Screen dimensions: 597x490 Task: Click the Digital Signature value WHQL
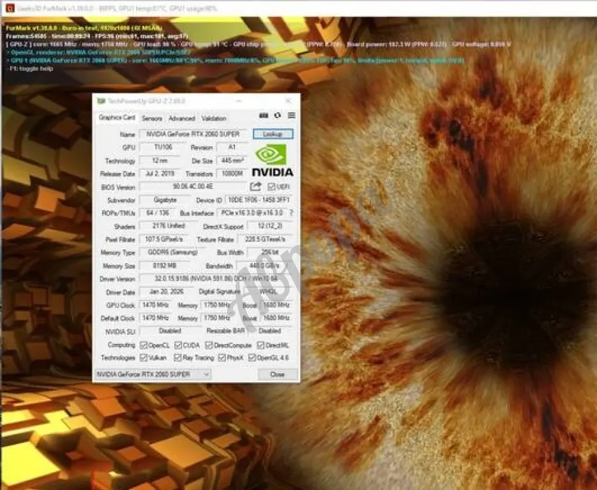(268, 292)
